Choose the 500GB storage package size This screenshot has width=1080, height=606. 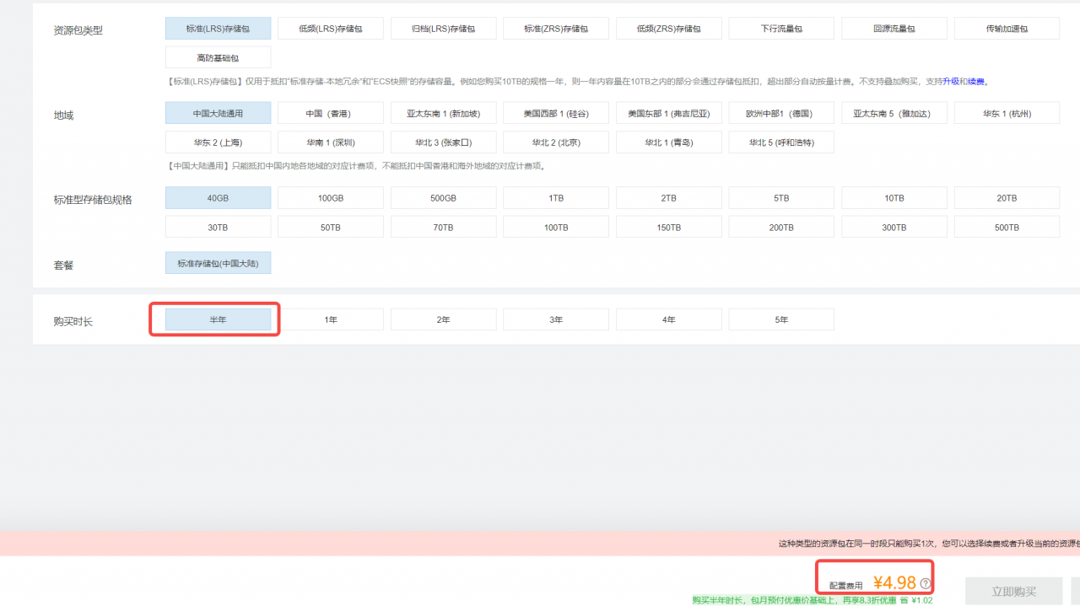point(443,198)
